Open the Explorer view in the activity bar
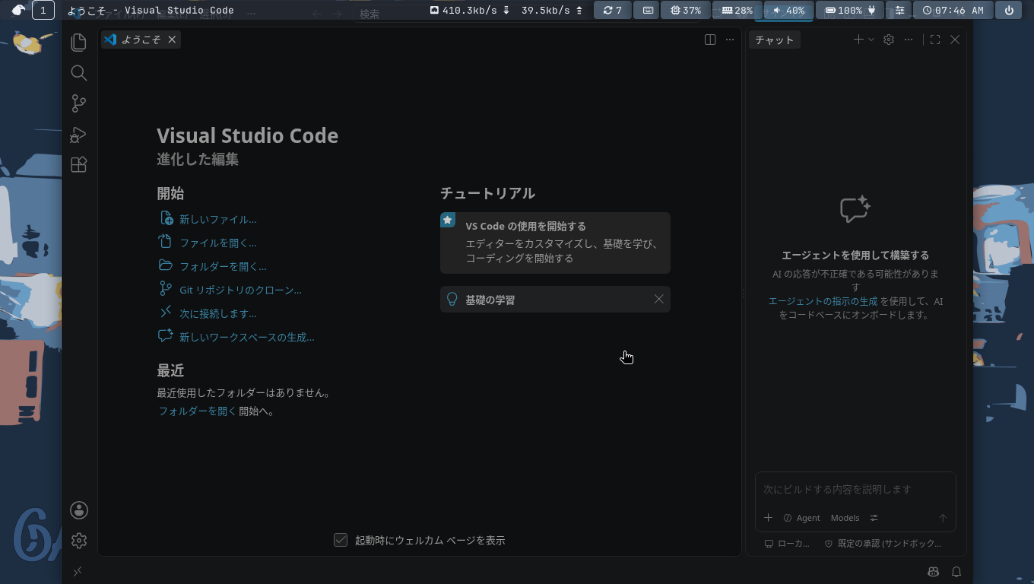This screenshot has height=584, width=1034. coord(78,43)
